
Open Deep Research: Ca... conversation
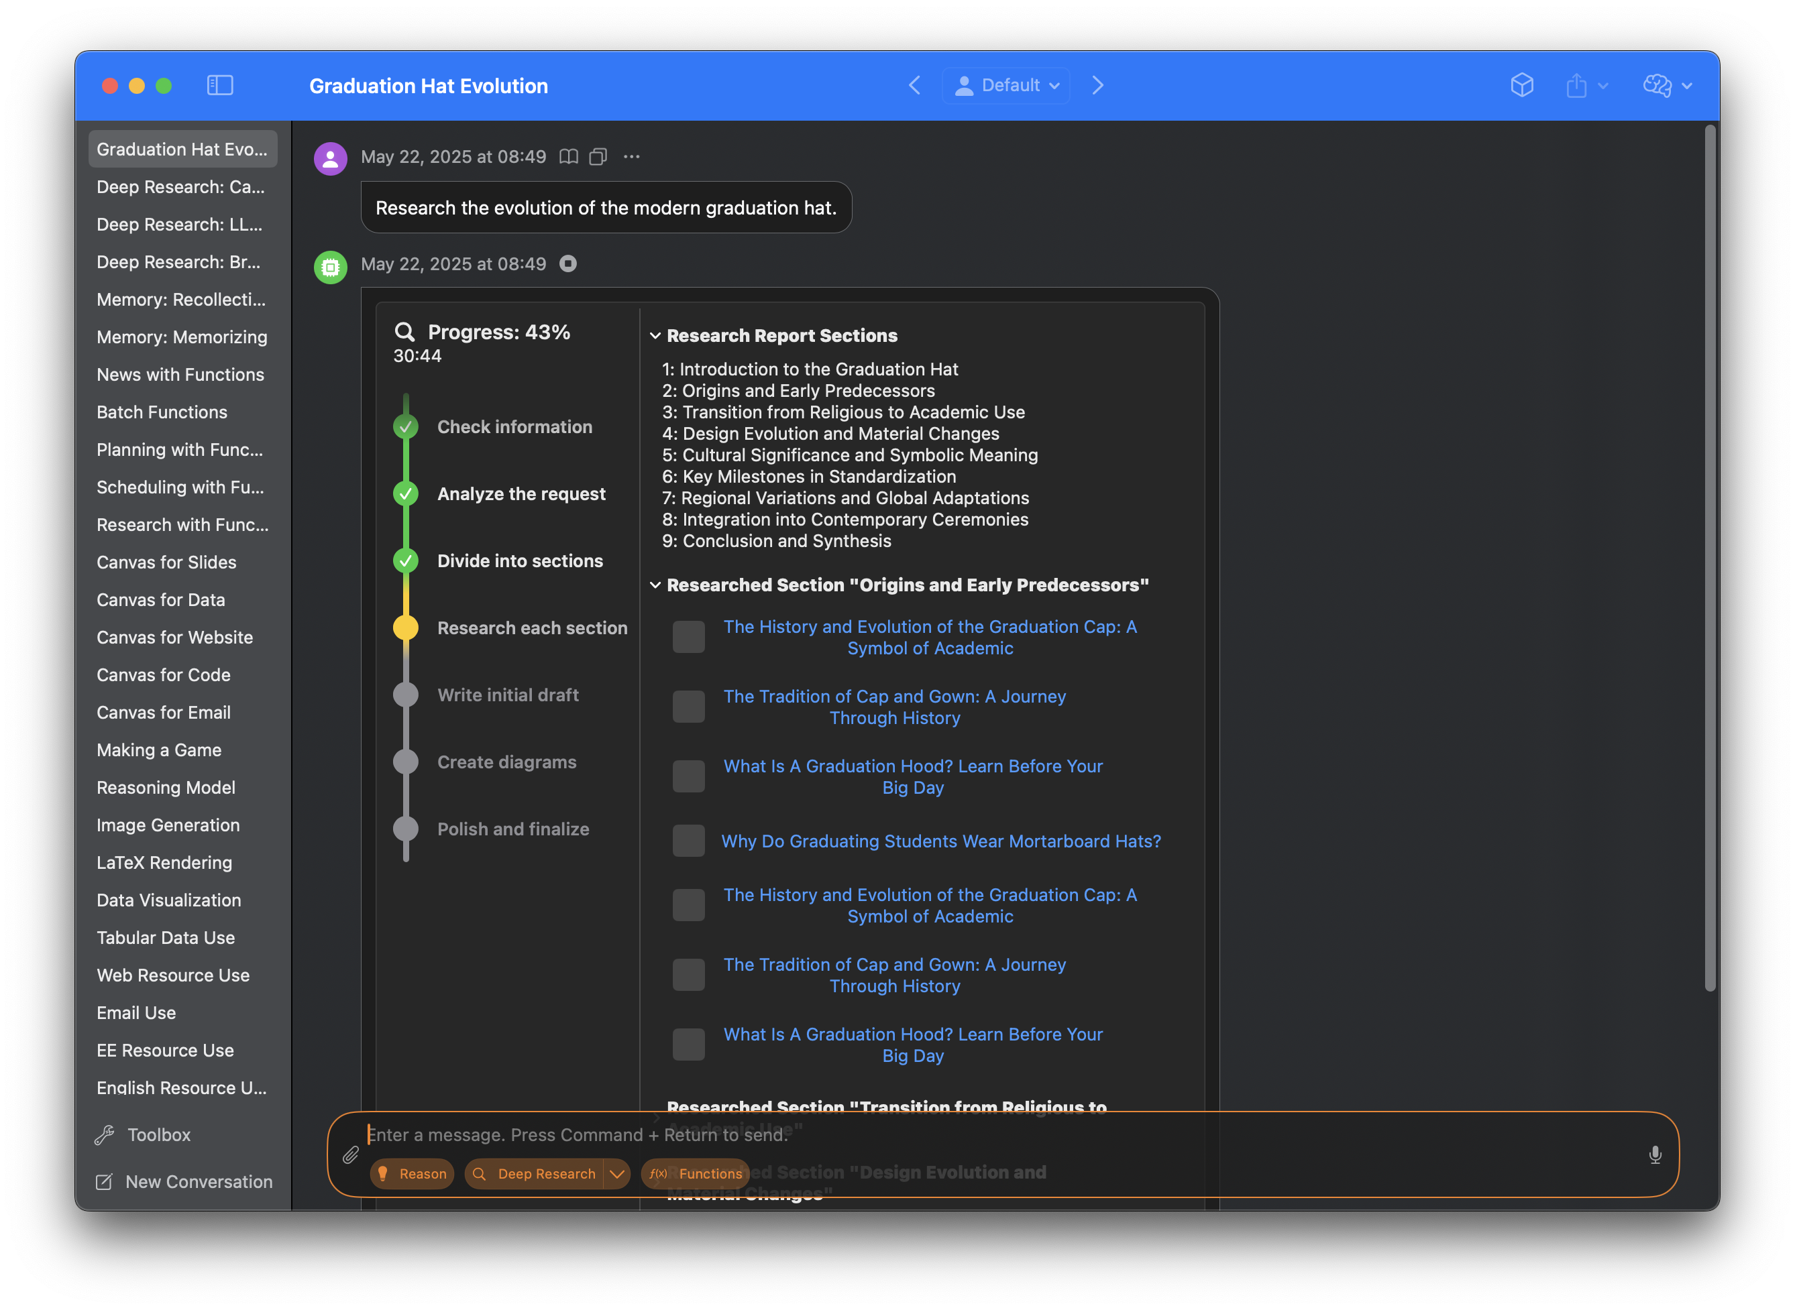click(x=182, y=186)
